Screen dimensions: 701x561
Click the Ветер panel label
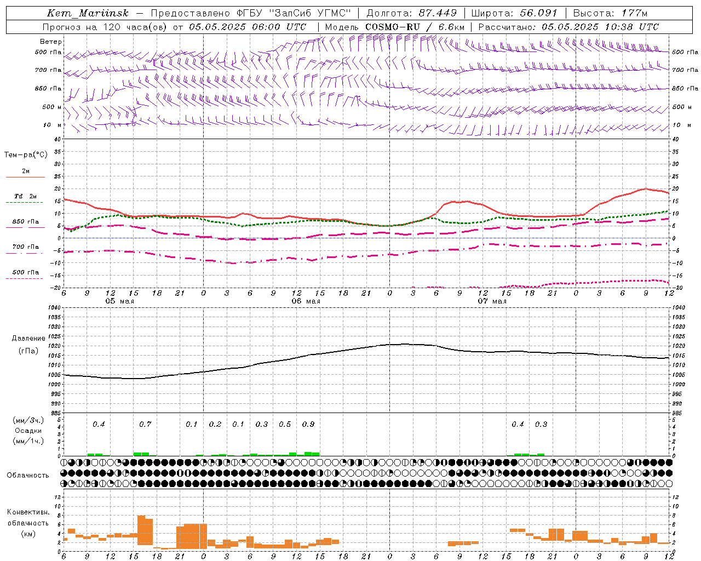pyautogui.click(x=51, y=42)
